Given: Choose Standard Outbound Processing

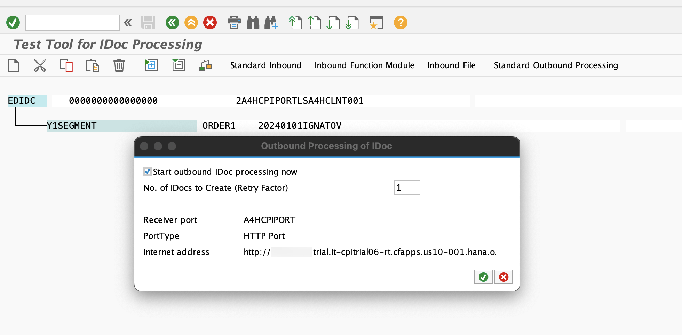Looking at the screenshot, I should click(x=555, y=65).
